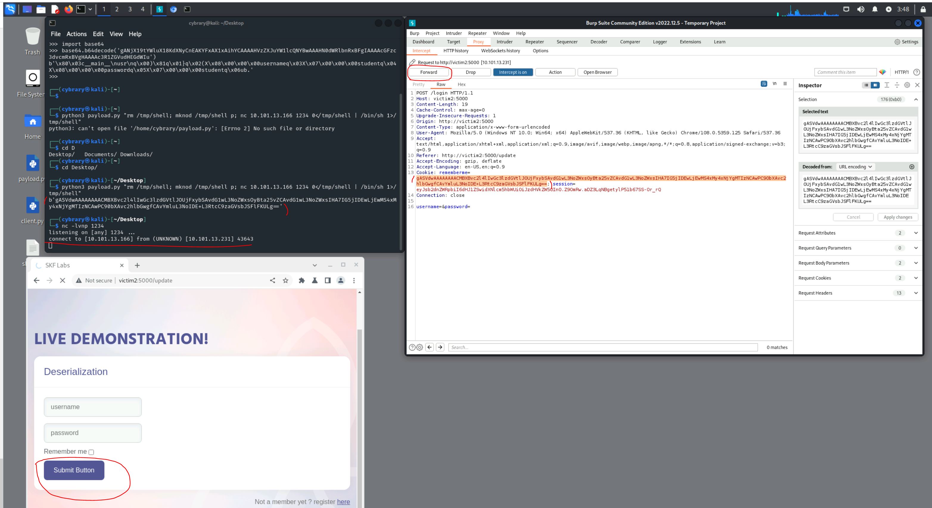Open the message editor hamburger menu
932x508 pixels.
(x=785, y=84)
